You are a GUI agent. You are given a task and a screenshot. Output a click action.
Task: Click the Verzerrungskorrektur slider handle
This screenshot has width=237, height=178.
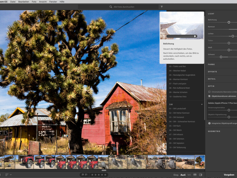click(229, 110)
